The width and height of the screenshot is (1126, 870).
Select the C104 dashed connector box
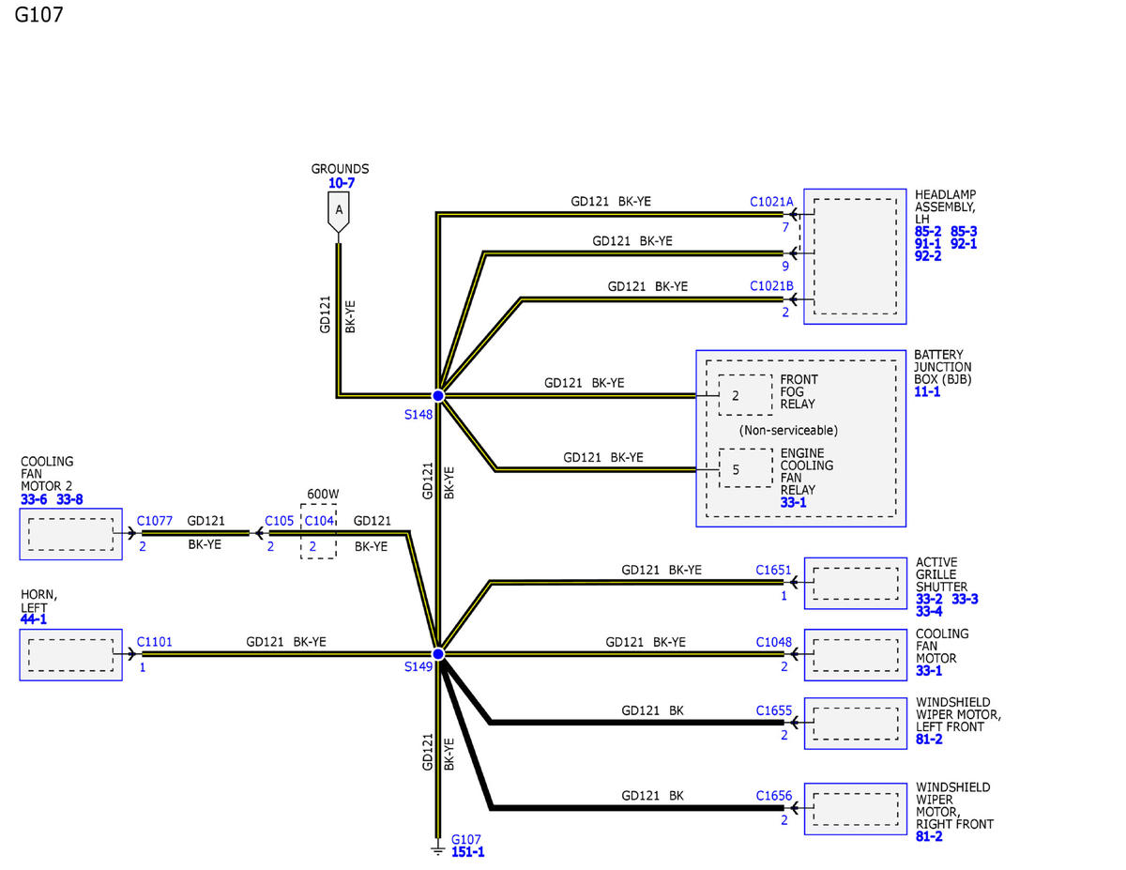(x=318, y=532)
